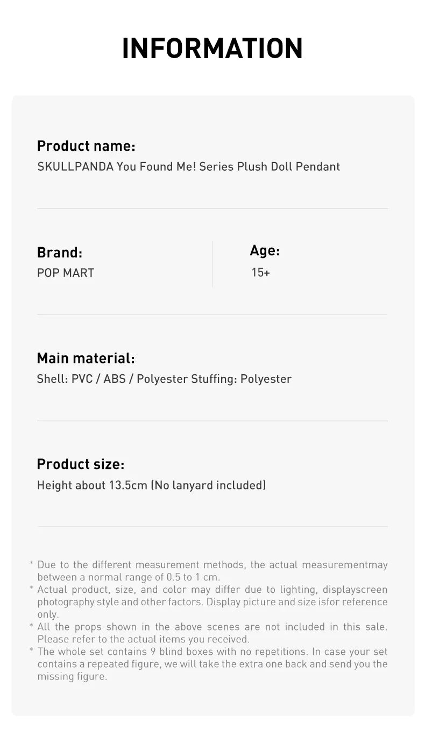Select the SKULLPANDA You Found Me! product title
The height and width of the screenshot is (749, 425).
pos(188,167)
